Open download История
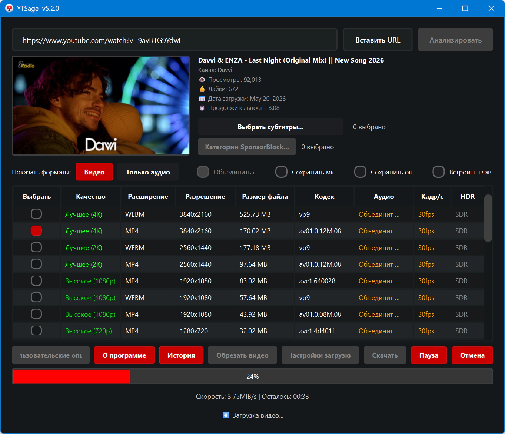The height and width of the screenshot is (434, 505). click(x=181, y=355)
